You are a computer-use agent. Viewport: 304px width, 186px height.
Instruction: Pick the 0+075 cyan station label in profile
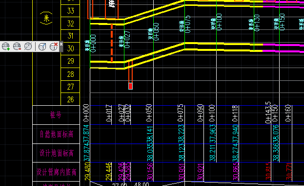[x=188, y=24]
